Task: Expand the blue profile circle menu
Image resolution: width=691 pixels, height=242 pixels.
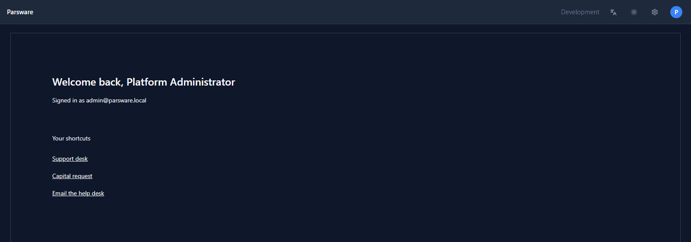Action: [x=676, y=12]
